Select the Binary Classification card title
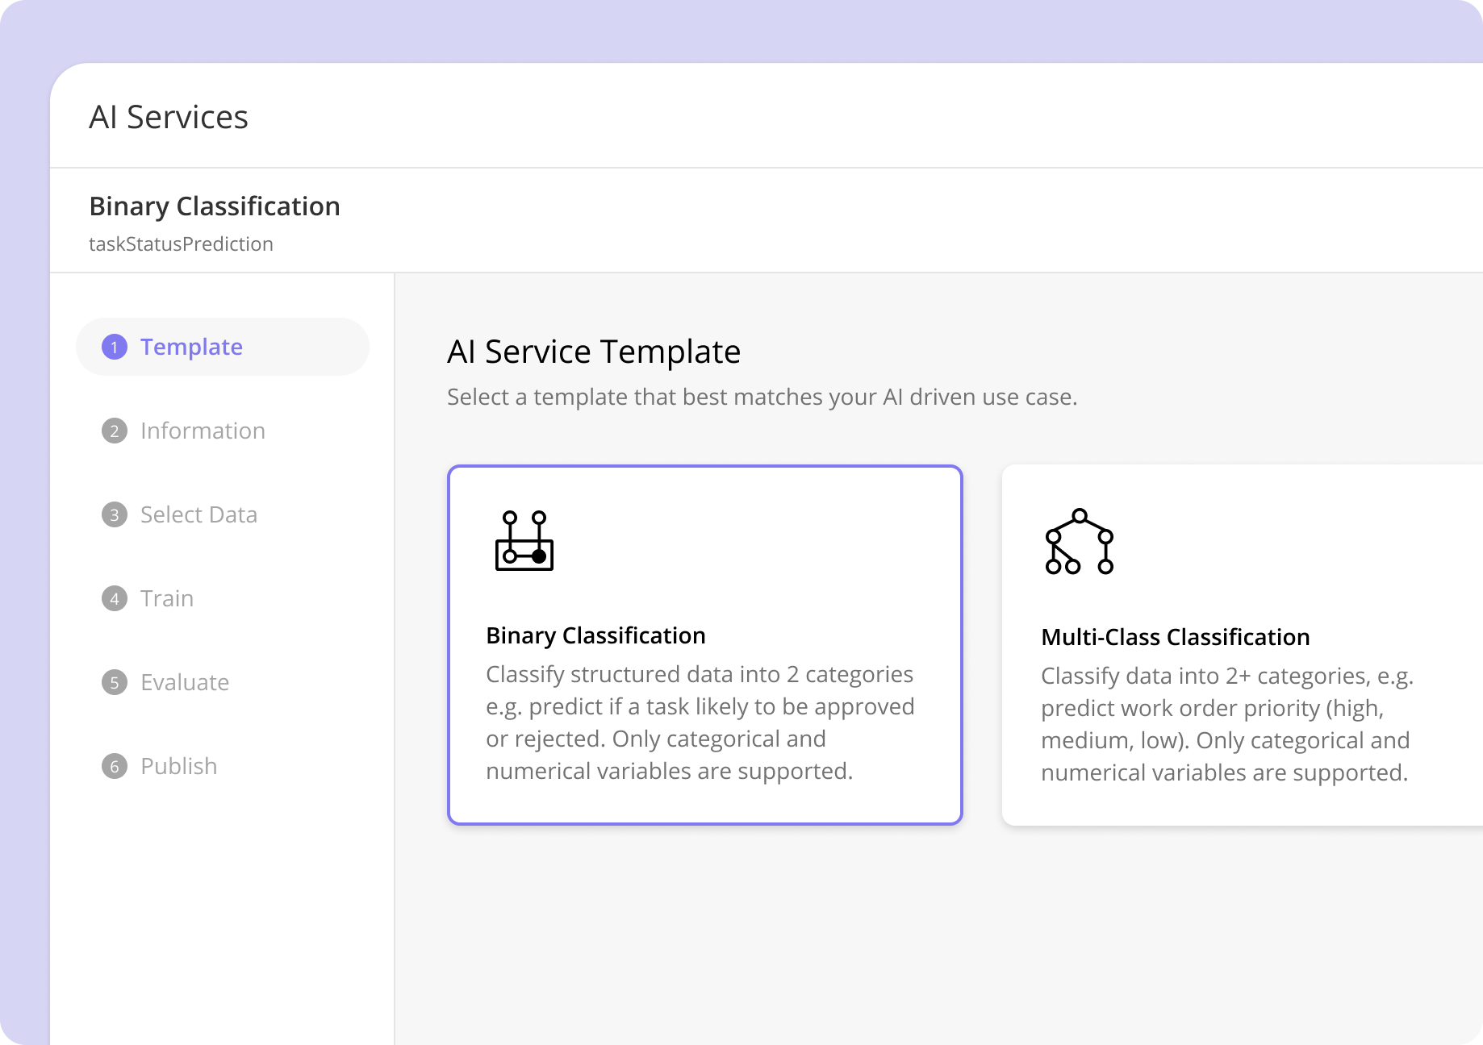This screenshot has width=1483, height=1045. (x=595, y=635)
